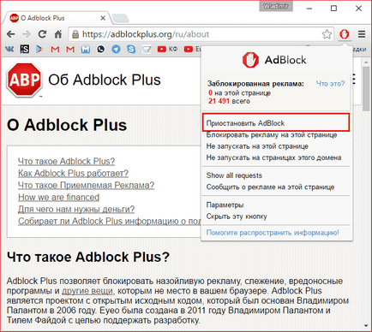
Task: Go back with the browser back arrow
Action: (11, 34)
